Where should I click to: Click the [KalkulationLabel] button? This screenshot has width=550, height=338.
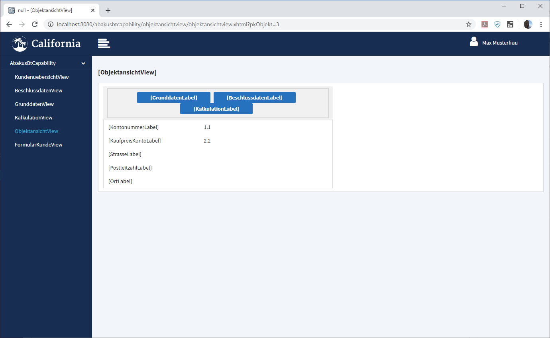216,109
